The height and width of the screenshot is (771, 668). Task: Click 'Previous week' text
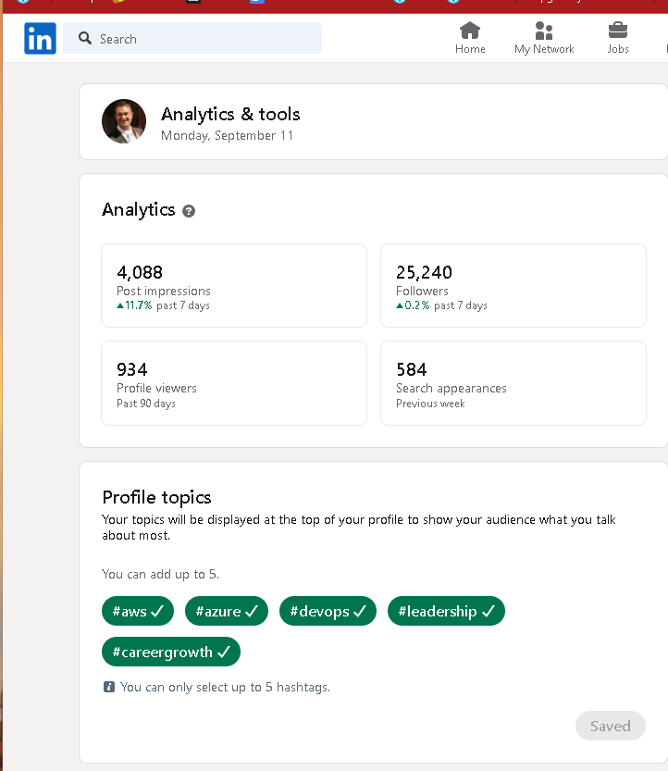pos(430,404)
